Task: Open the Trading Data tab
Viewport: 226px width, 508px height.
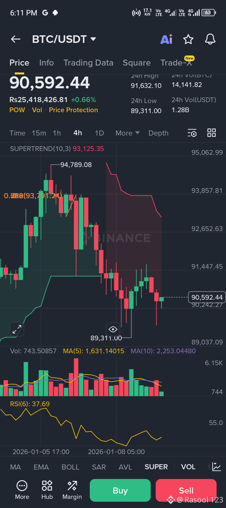Action: click(x=89, y=63)
